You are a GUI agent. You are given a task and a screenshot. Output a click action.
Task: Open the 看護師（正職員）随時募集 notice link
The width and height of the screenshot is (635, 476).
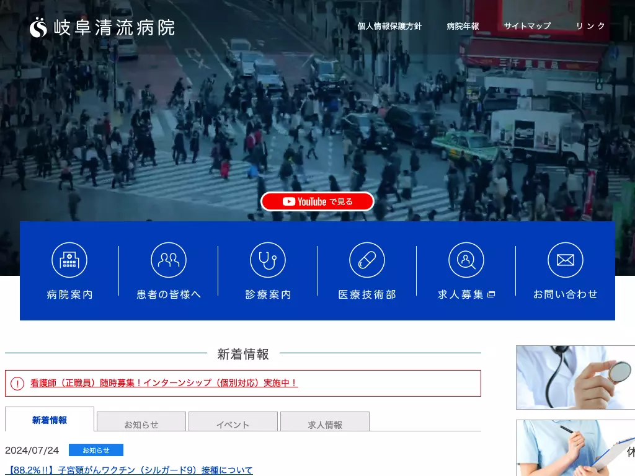[x=164, y=383]
